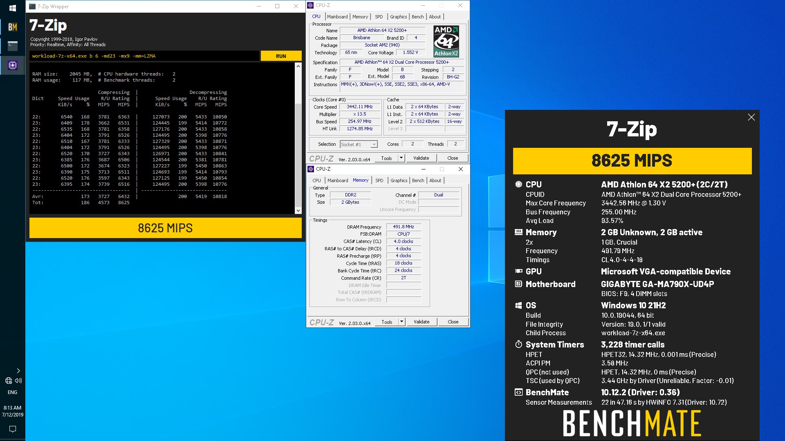Open the notification center icon
This screenshot has width=785, height=441.
(x=13, y=429)
